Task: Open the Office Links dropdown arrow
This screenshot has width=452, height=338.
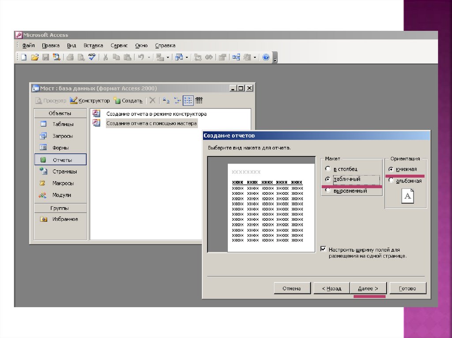Action: click(168, 57)
